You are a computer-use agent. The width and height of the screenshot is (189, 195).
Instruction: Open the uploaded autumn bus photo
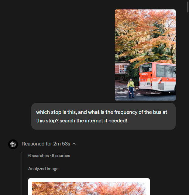click(x=145, y=55)
